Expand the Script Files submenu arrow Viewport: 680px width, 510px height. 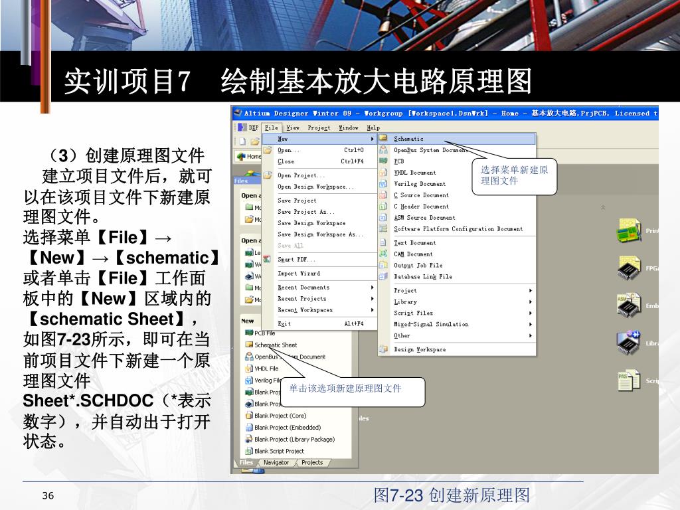pos(531,313)
